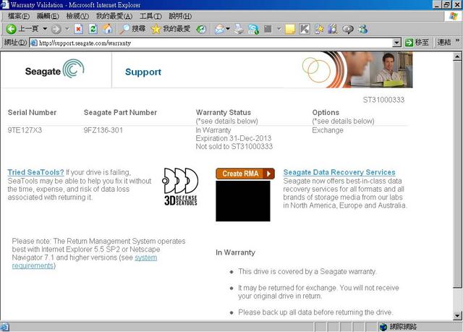
Task: Open the 檔案 menu
Action: (x=18, y=16)
